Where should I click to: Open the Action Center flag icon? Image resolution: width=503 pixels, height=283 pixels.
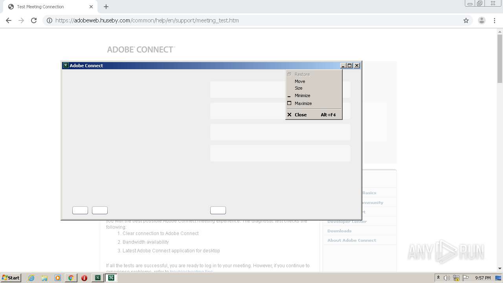click(x=465, y=278)
